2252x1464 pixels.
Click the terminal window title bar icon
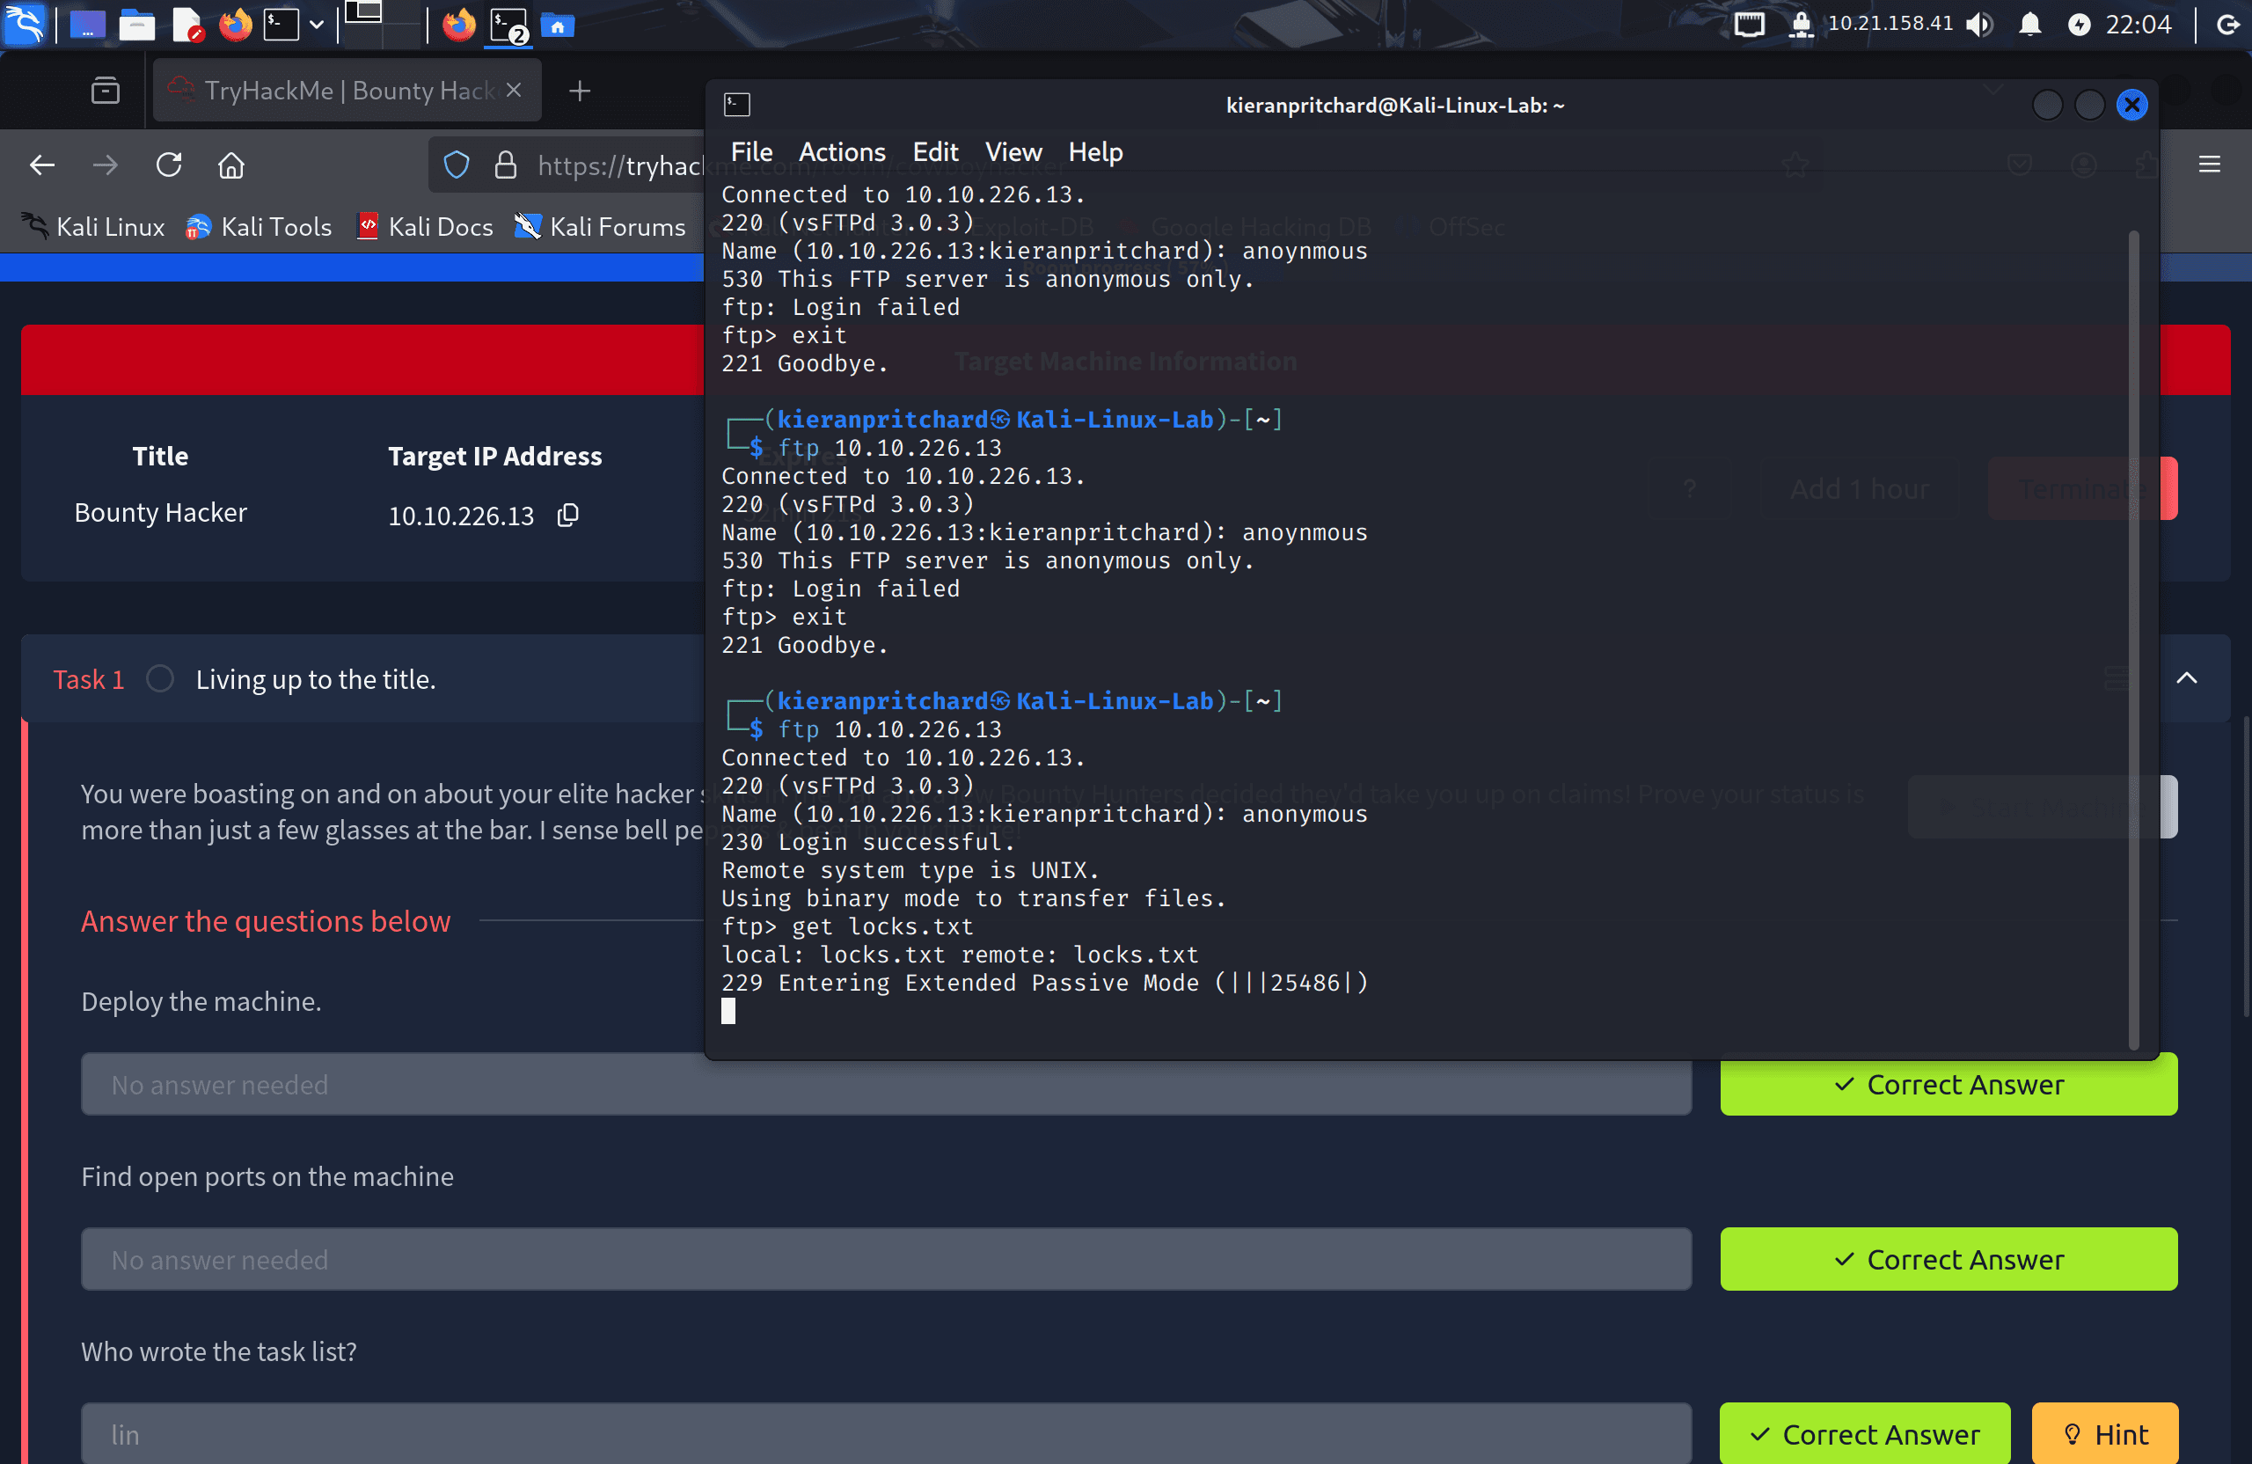pyautogui.click(x=736, y=104)
